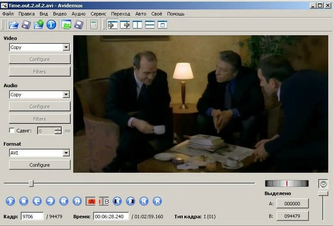Set selection marker A
333x226 pixels.
pos(91,201)
